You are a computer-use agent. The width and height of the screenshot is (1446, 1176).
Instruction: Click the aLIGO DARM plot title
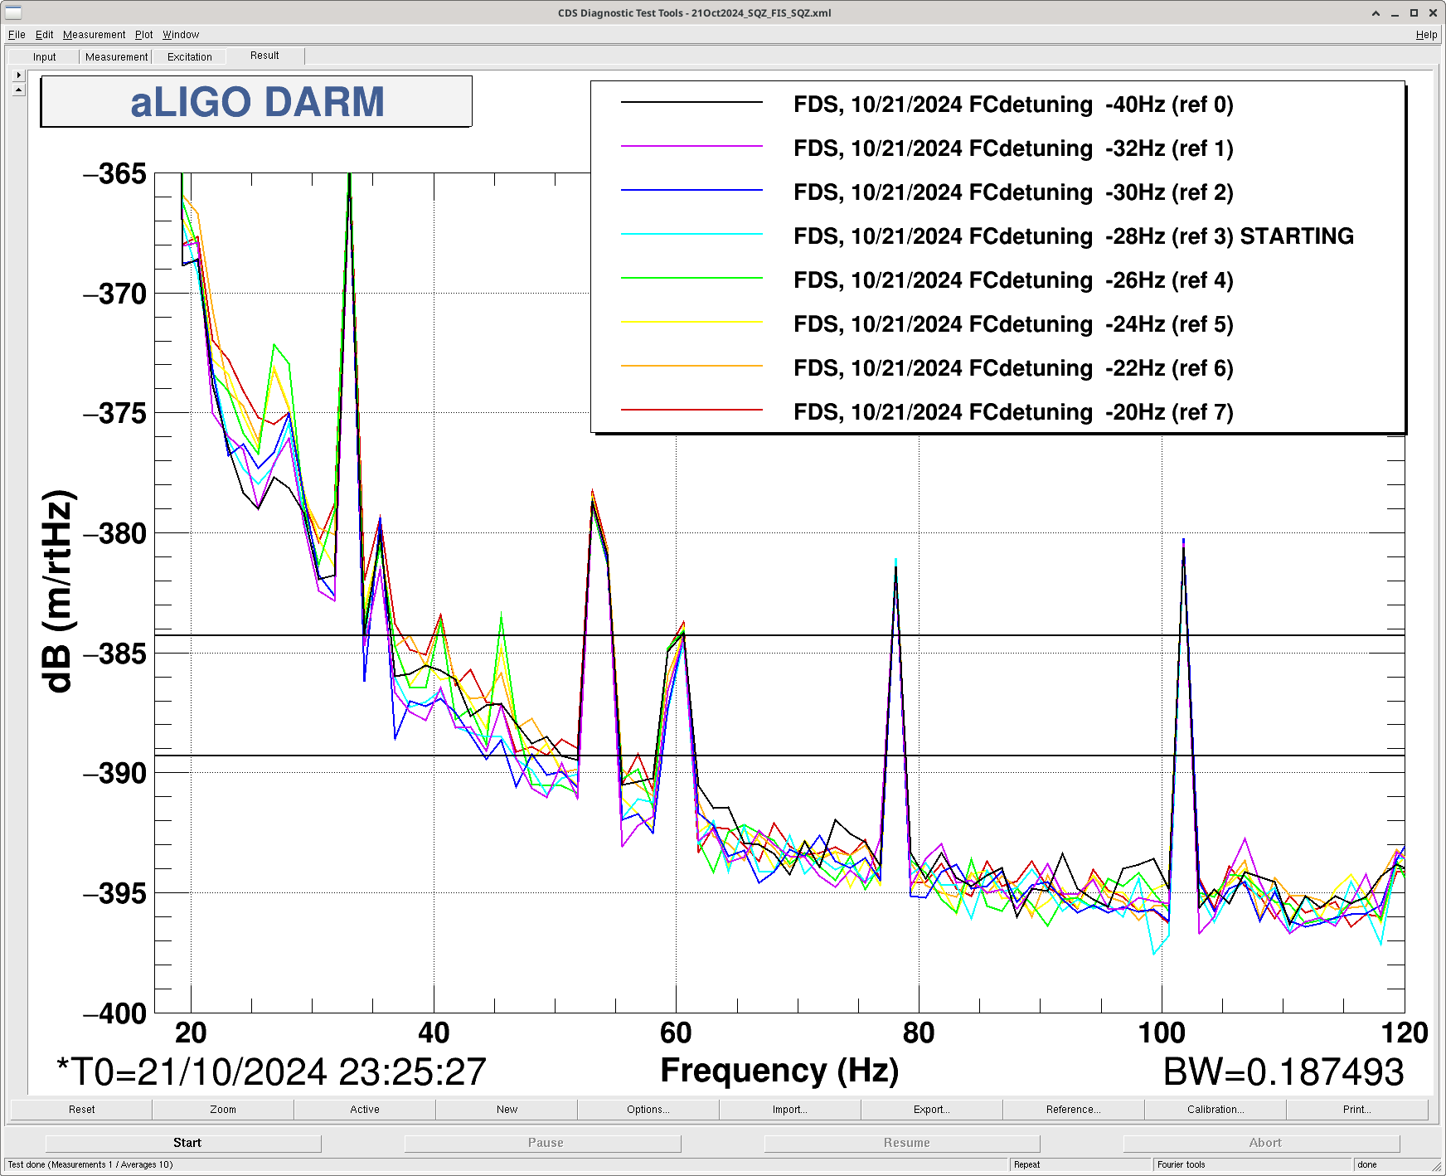[x=257, y=102]
